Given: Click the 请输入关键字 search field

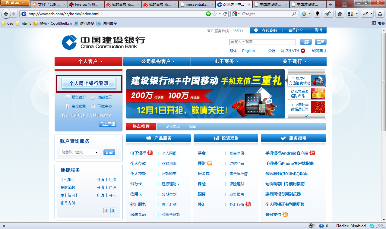Looking at the screenshot, I should tap(262, 42).
